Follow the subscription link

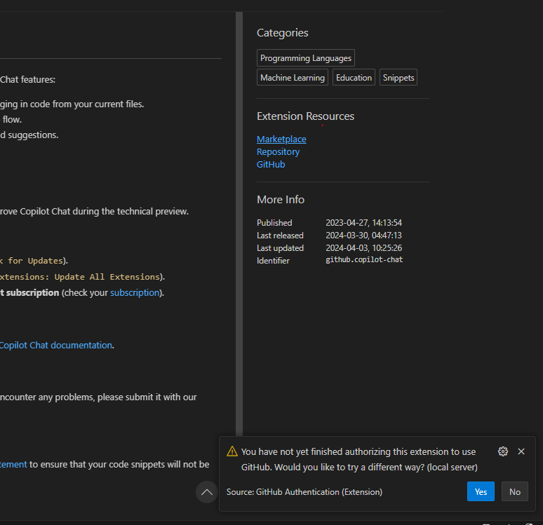[x=135, y=292]
